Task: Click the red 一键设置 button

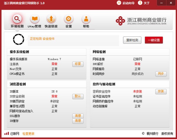Action: (154, 40)
